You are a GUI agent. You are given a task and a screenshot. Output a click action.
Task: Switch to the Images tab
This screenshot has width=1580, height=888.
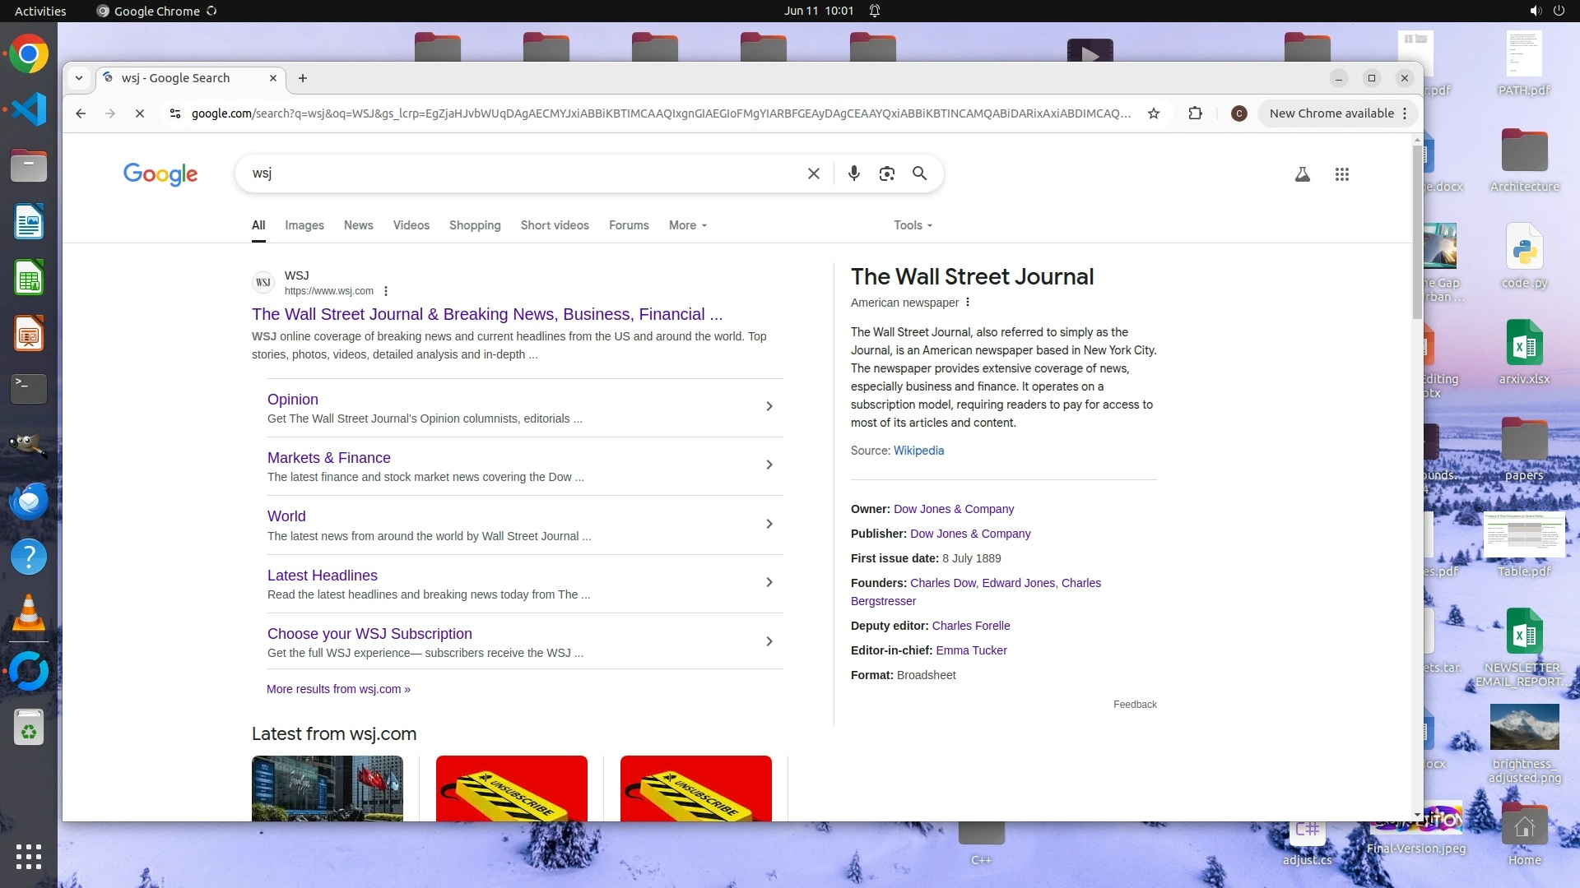pos(304,225)
